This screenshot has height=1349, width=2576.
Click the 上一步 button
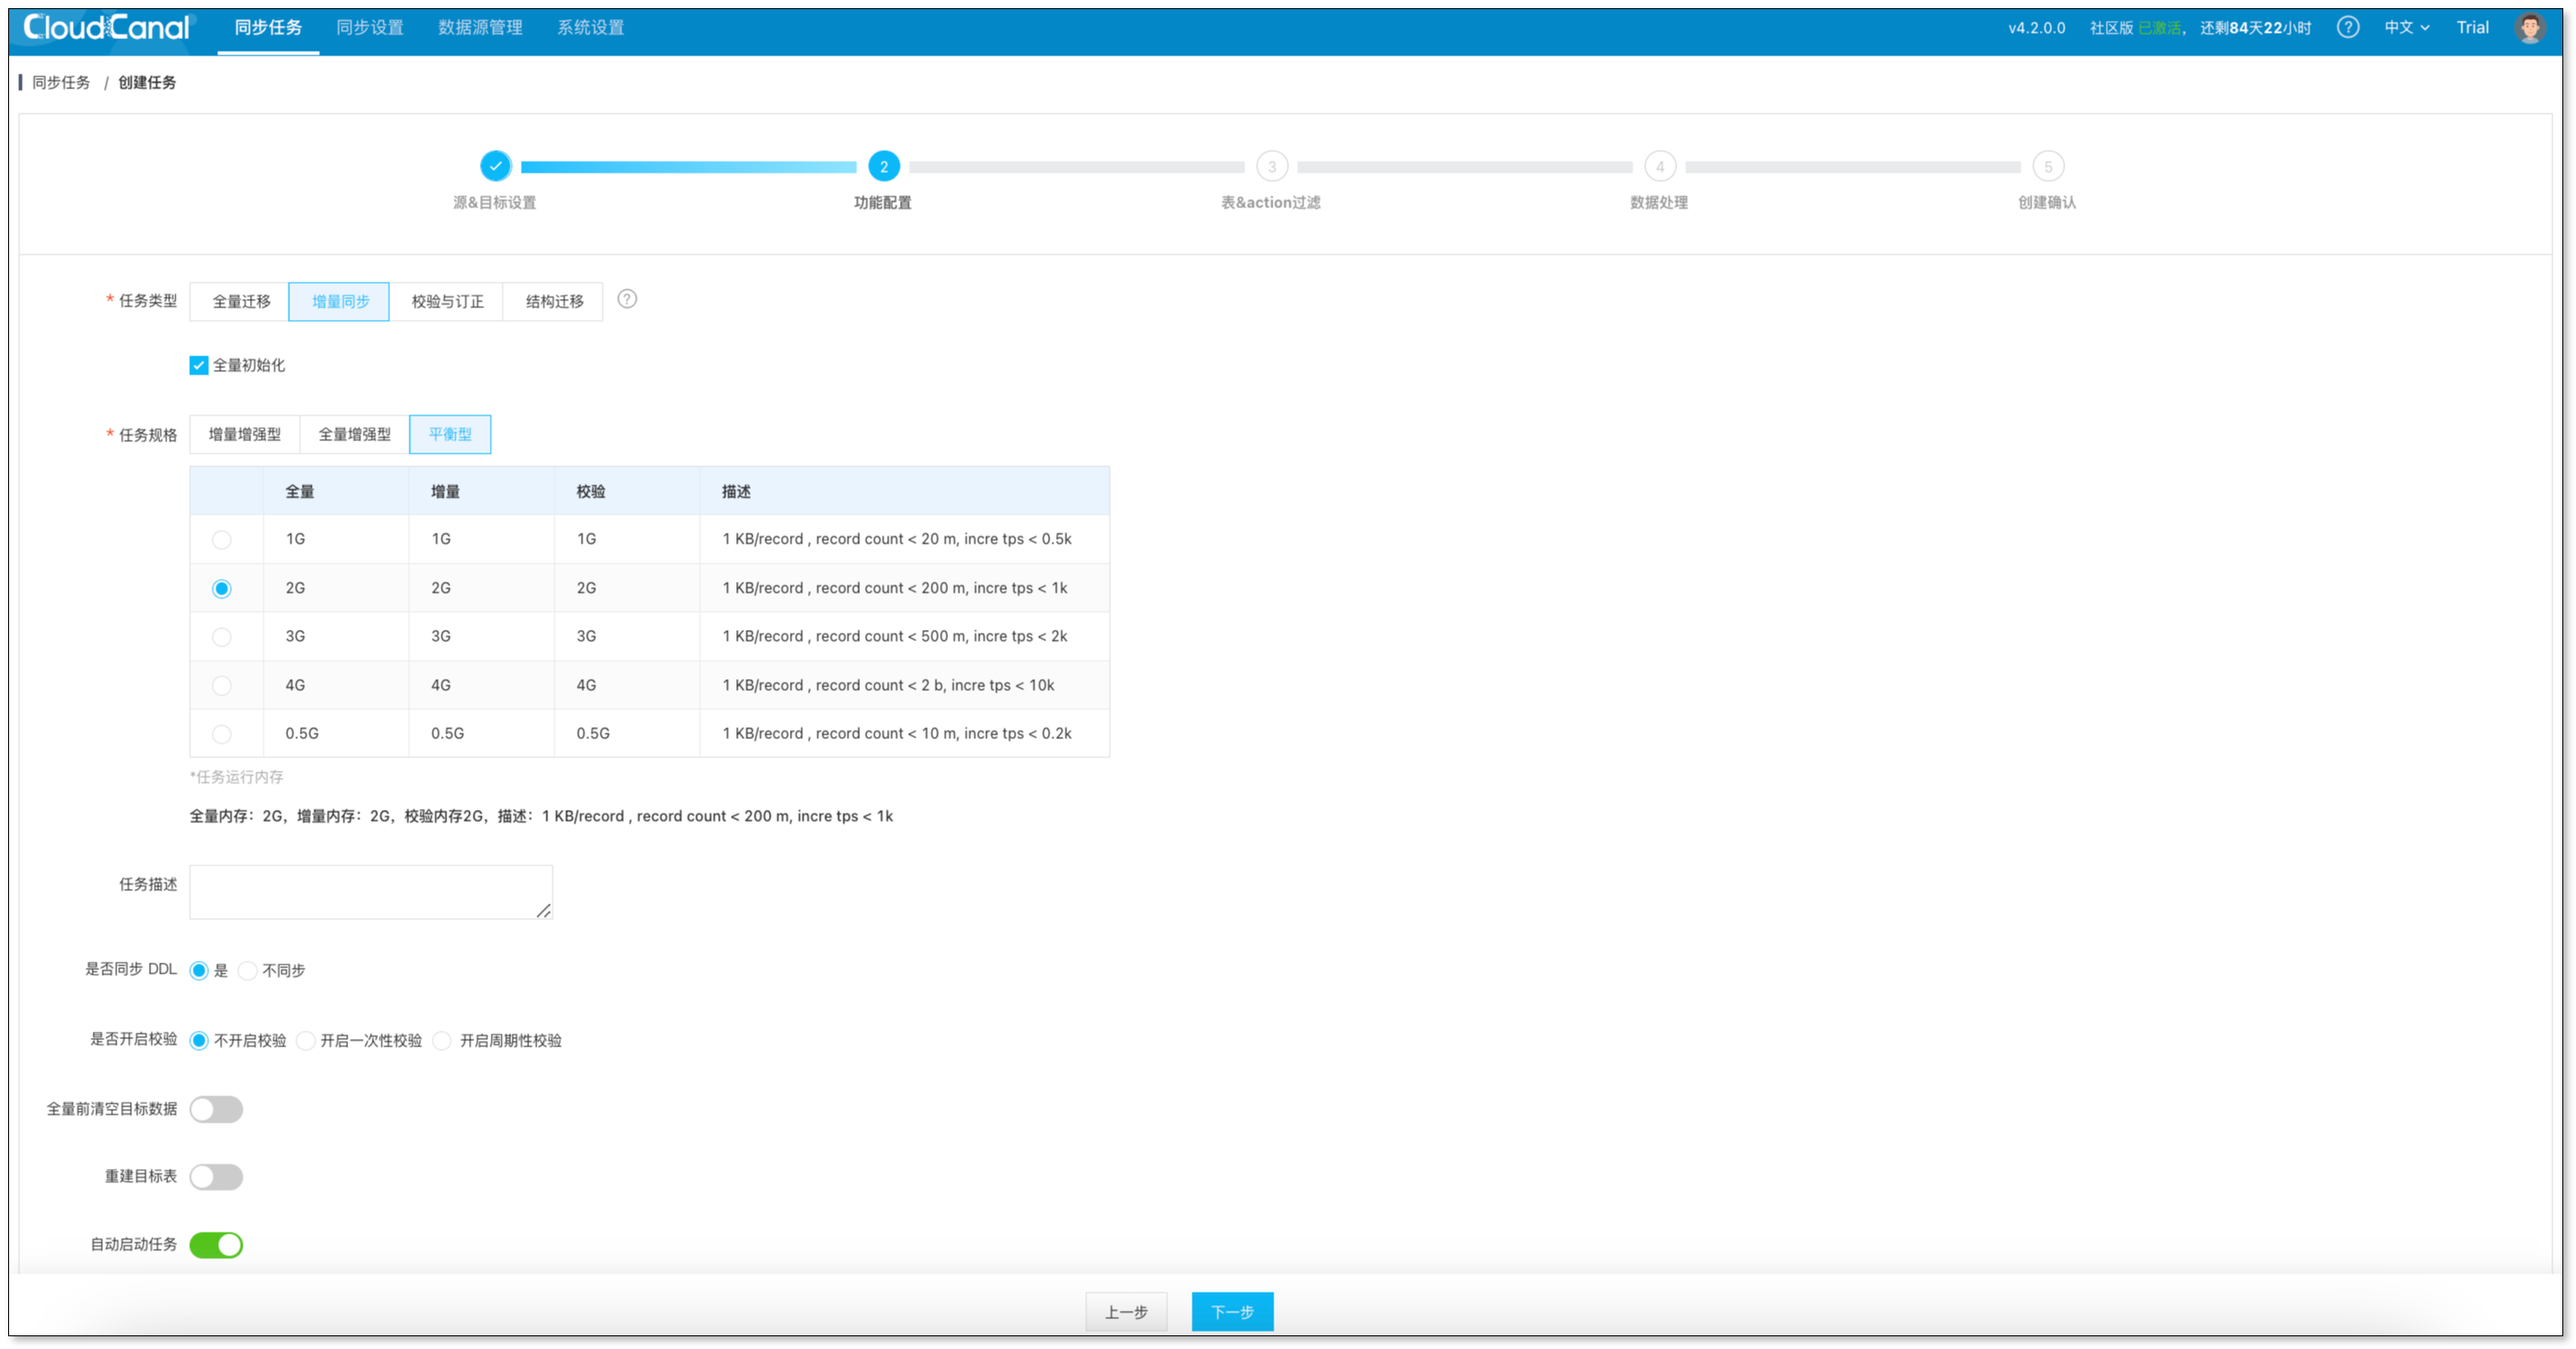(x=1126, y=1311)
